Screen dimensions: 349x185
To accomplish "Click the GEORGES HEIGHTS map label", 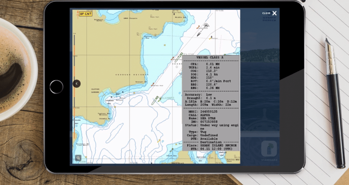I will tap(132, 75).
